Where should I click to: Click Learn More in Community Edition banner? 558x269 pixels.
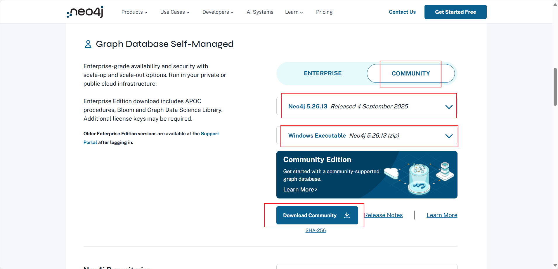point(300,189)
